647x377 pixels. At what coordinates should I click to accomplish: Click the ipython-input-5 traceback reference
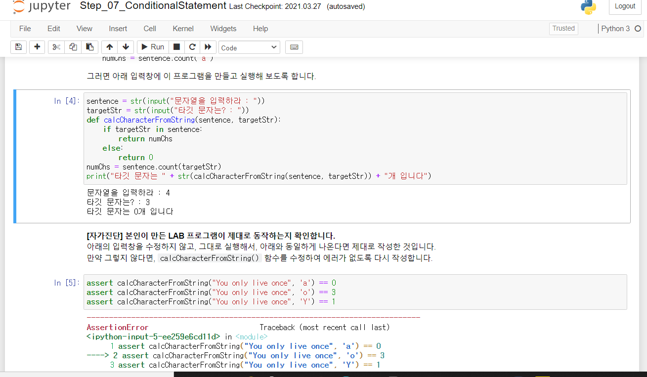(x=153, y=337)
